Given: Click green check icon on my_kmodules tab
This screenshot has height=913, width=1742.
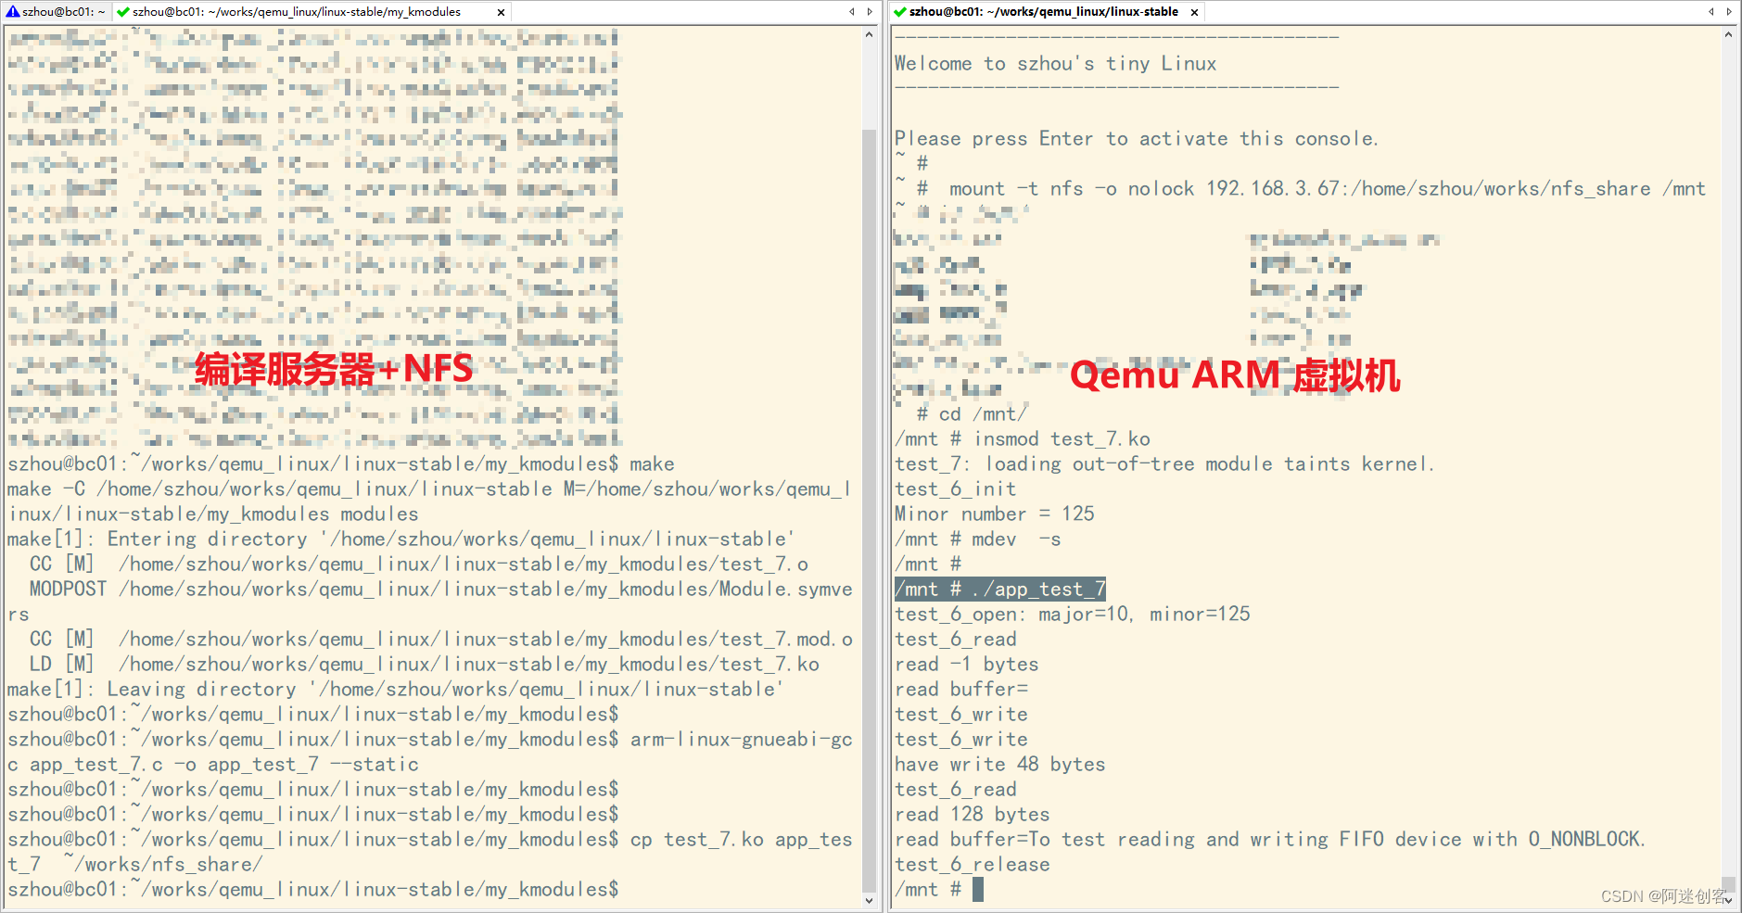Looking at the screenshot, I should coord(123,12).
